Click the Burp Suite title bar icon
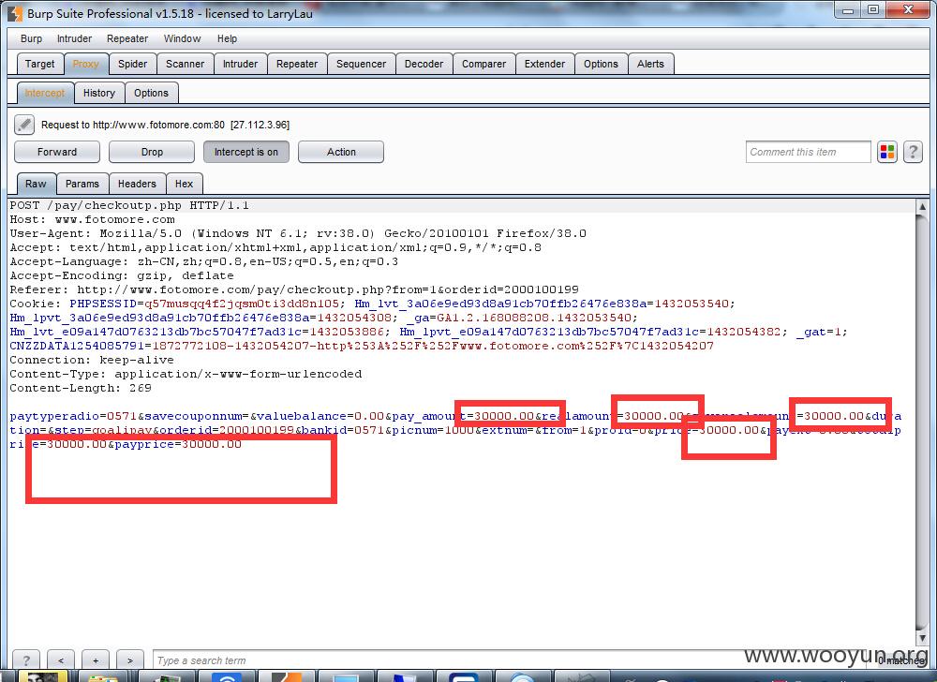Image resolution: width=937 pixels, height=682 pixels. [x=15, y=13]
